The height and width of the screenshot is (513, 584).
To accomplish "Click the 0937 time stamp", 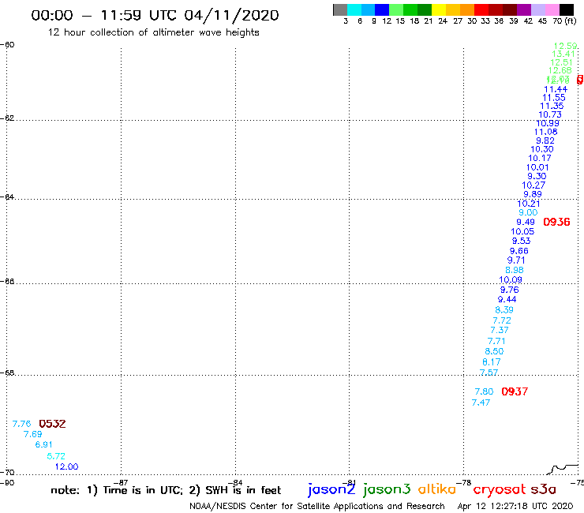I will 515,391.
